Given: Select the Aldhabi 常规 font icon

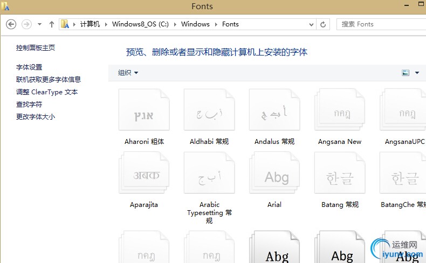Looking at the screenshot, I should 209,109.
